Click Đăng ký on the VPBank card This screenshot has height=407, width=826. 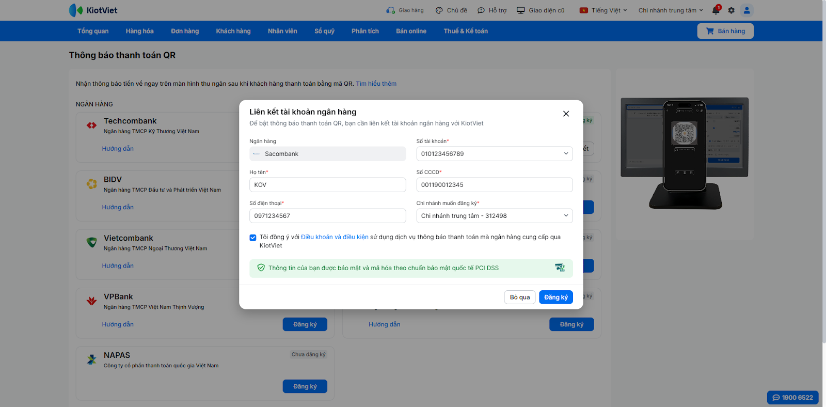pos(305,324)
